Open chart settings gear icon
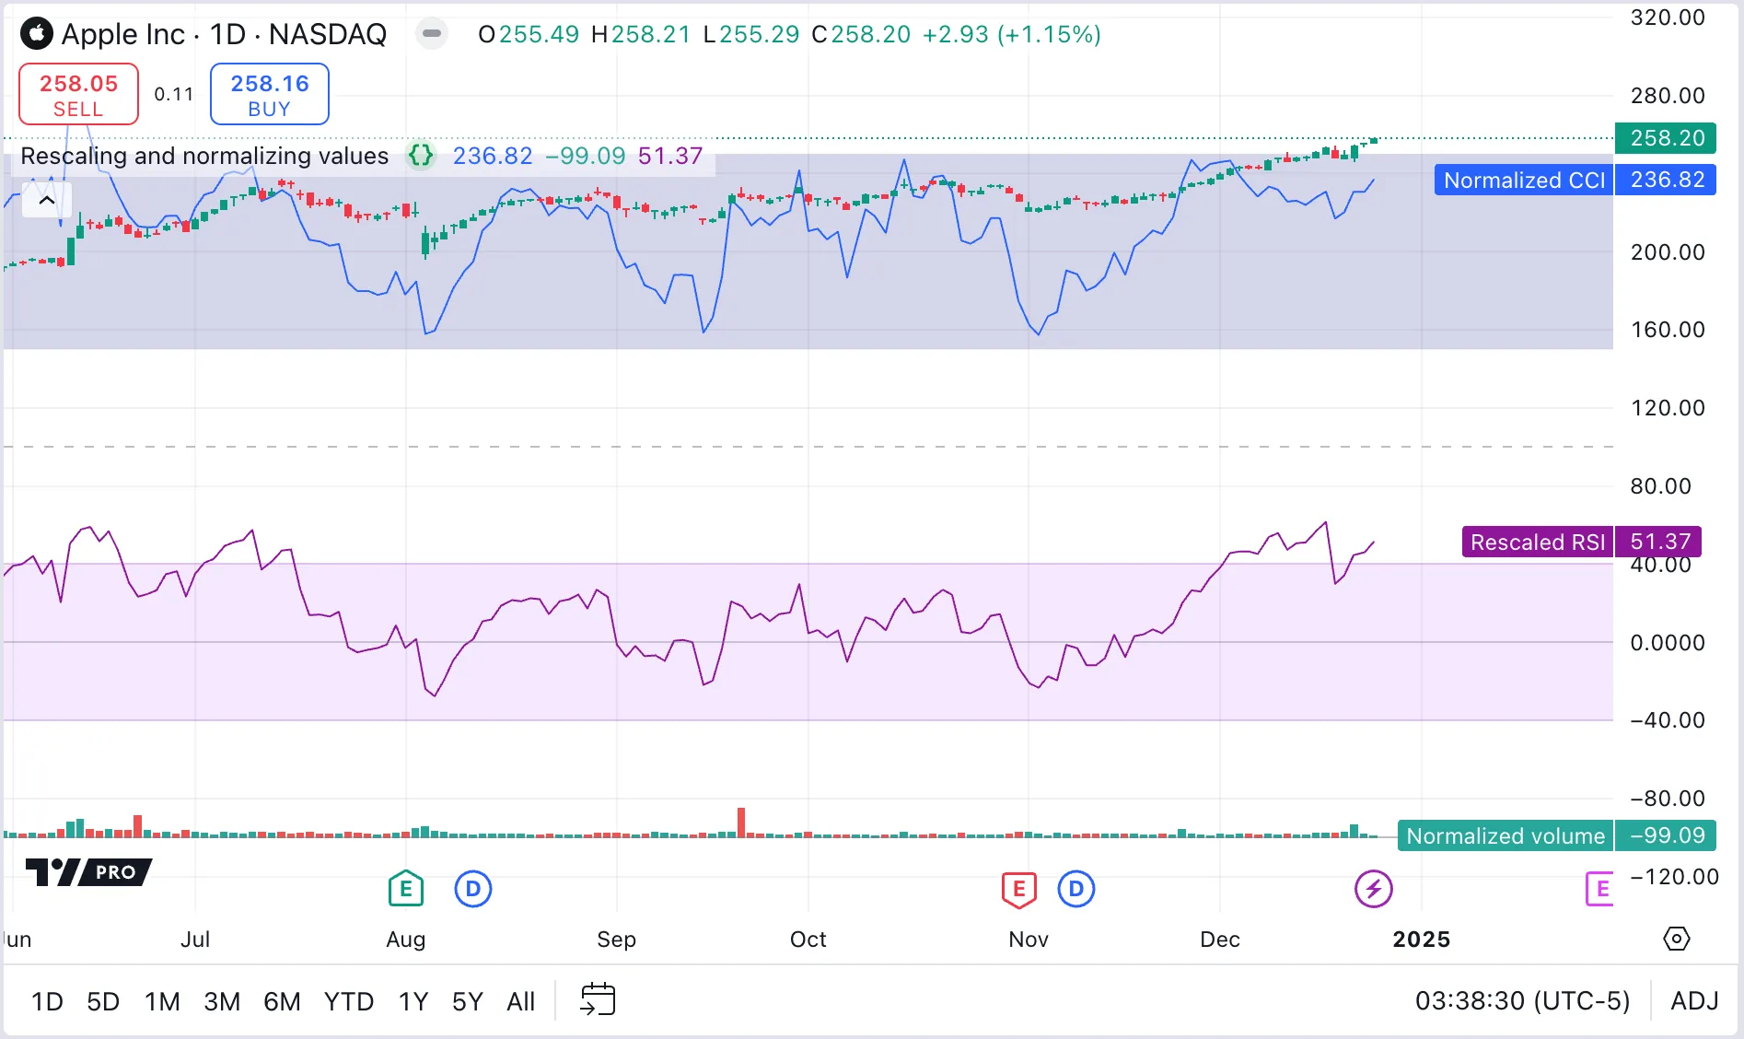This screenshot has height=1039, width=1744. (1676, 939)
